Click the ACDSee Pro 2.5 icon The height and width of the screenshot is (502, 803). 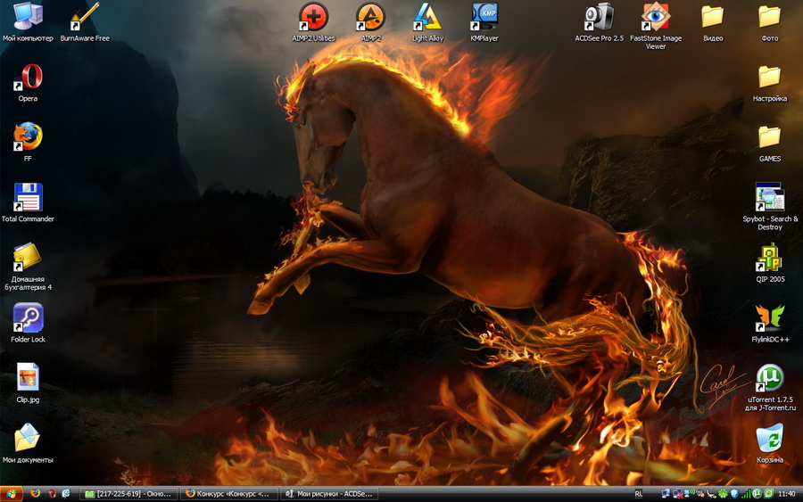coord(600,17)
